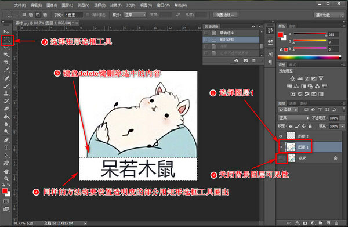Click the Screen Mode icon in toolbox

[x=6, y=209]
